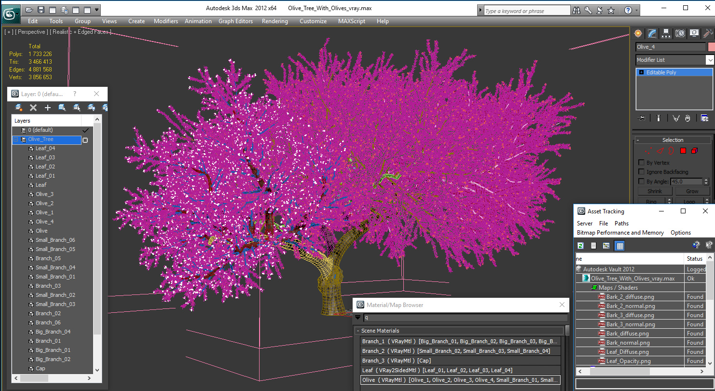Open the Display command panel tab
Viewport: 715px width, 391px height.
point(694,33)
